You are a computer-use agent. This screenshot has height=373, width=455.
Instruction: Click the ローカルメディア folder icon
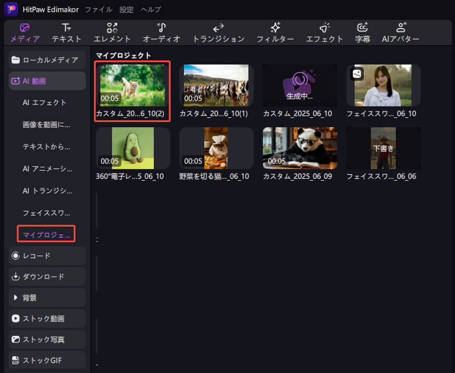pyautogui.click(x=15, y=60)
